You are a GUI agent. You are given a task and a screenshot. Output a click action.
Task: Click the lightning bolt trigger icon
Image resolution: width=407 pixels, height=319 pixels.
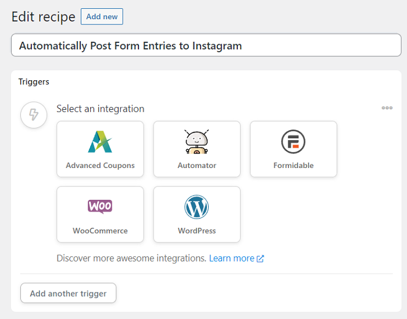coord(34,115)
